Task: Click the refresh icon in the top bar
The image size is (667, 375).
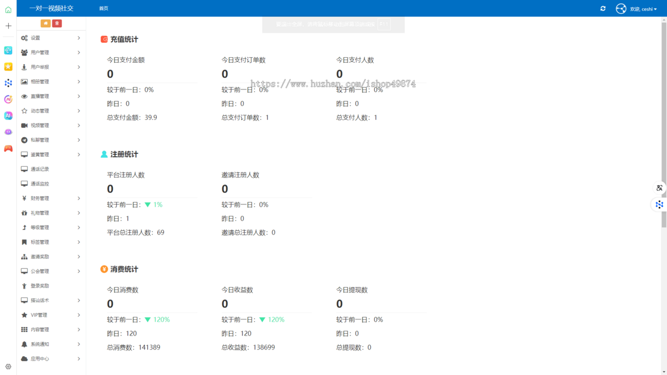Action: [x=603, y=8]
